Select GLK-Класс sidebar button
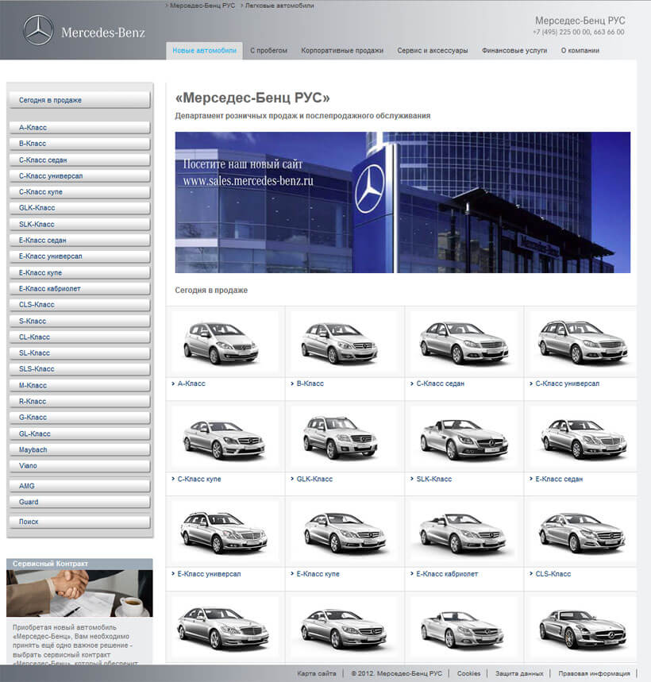Viewport: 651px width, 682px height. [79, 208]
